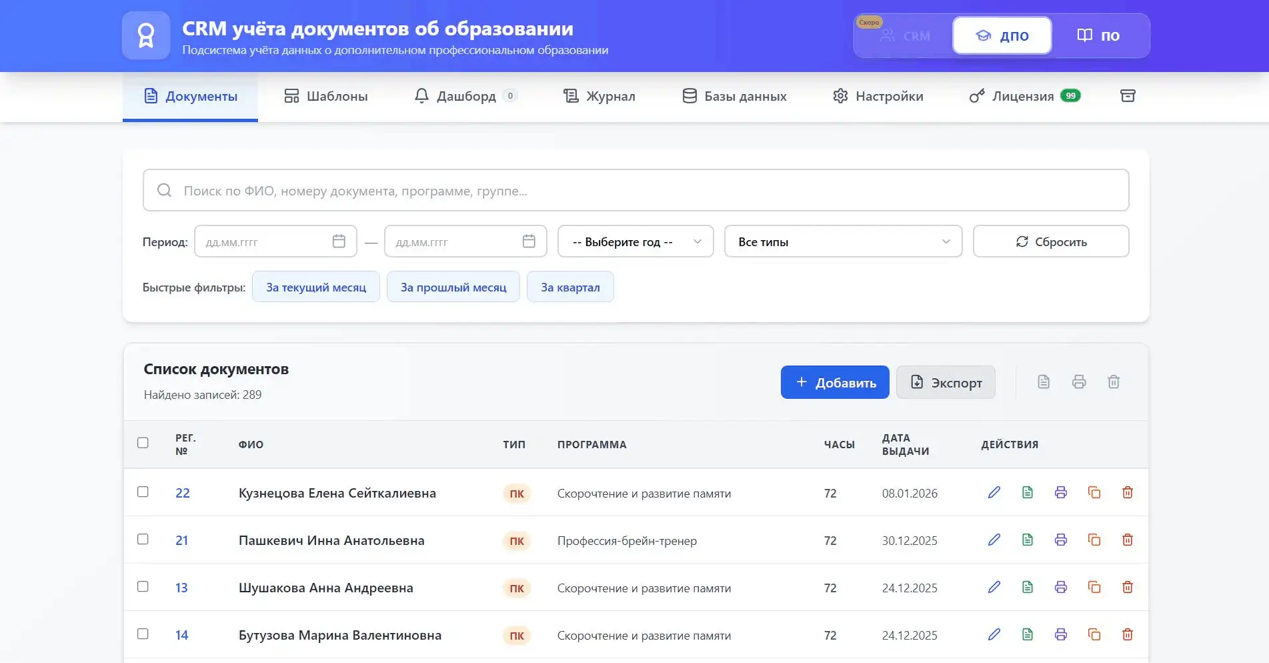
Task: Print the Пашкевич Инна document
Action: point(1061,540)
